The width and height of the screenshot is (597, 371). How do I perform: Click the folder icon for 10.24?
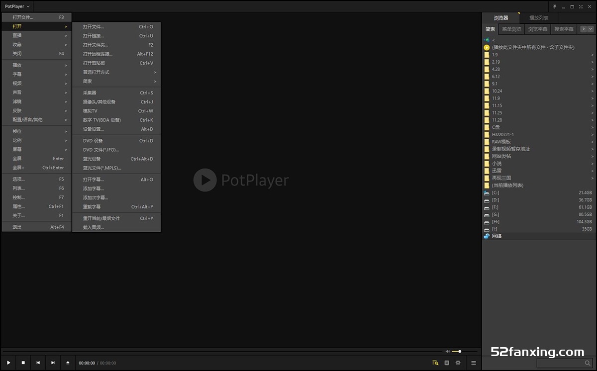click(487, 91)
